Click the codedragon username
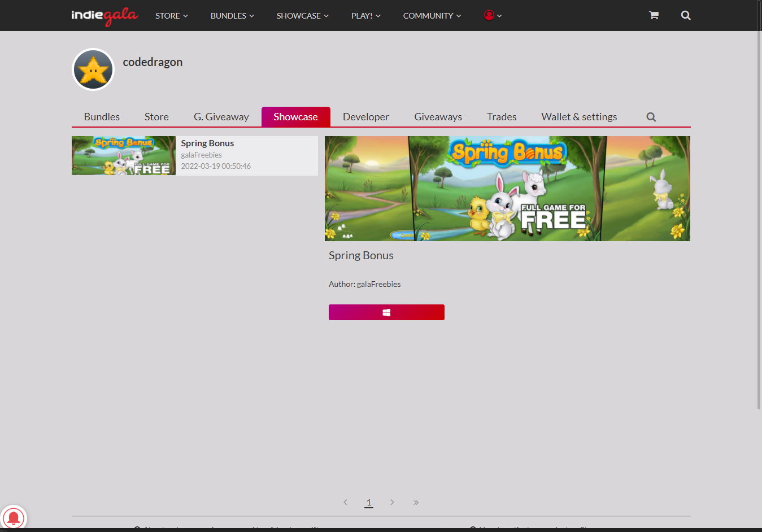The height and width of the screenshot is (532, 762). pos(153,62)
